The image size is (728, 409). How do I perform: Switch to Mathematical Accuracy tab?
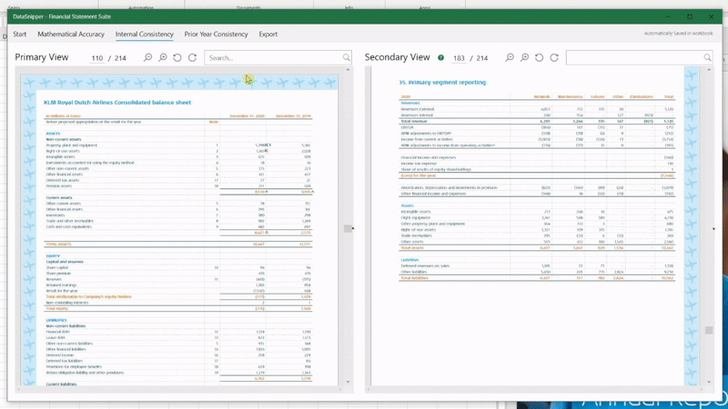[71, 35]
